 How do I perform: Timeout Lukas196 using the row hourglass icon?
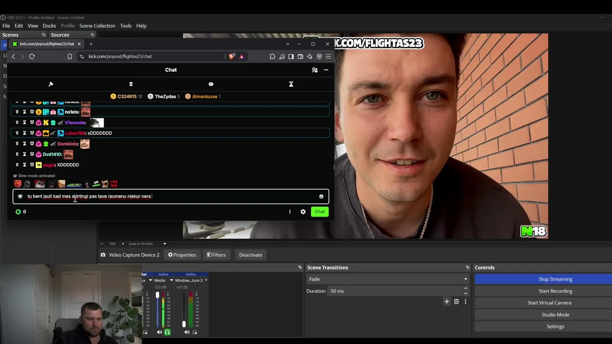24,133
